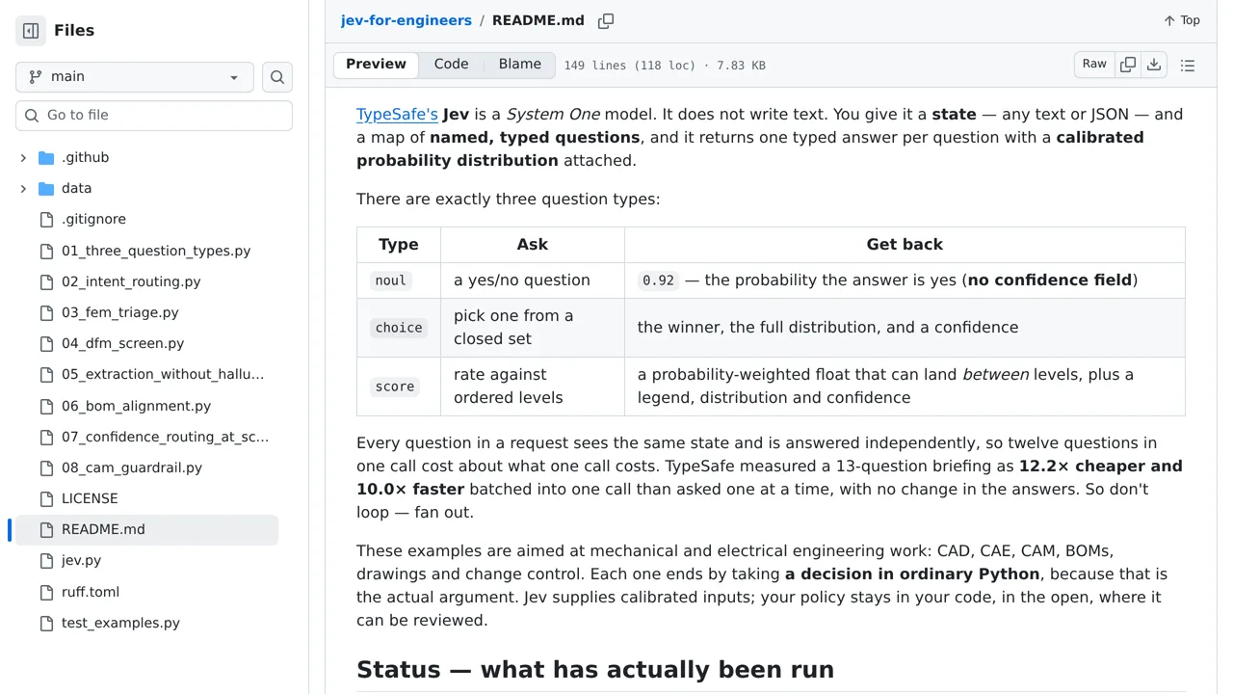Open jev.py file

[x=81, y=560]
